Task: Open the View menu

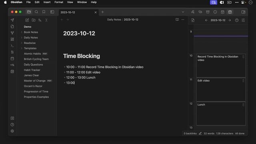Action: [x=70, y=2]
